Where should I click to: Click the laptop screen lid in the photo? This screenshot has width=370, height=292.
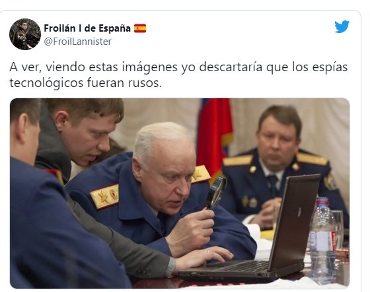click(294, 221)
